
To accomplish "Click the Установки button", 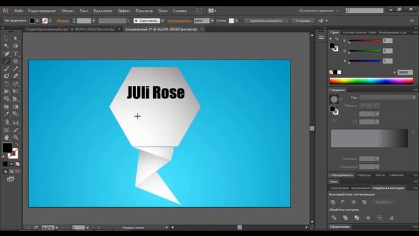I will point(302,20).
